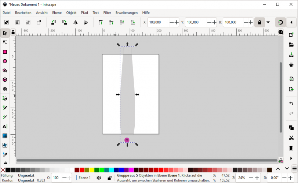Viewport: 298px width, 183px height.
Task: Click the Print icon
Action: [x=291, y=65]
